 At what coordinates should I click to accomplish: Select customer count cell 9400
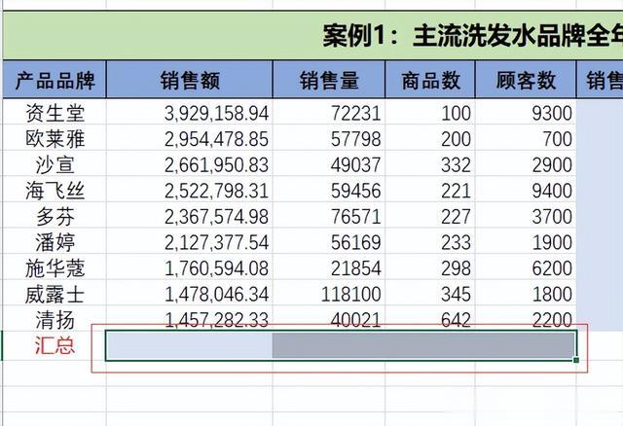(x=526, y=191)
